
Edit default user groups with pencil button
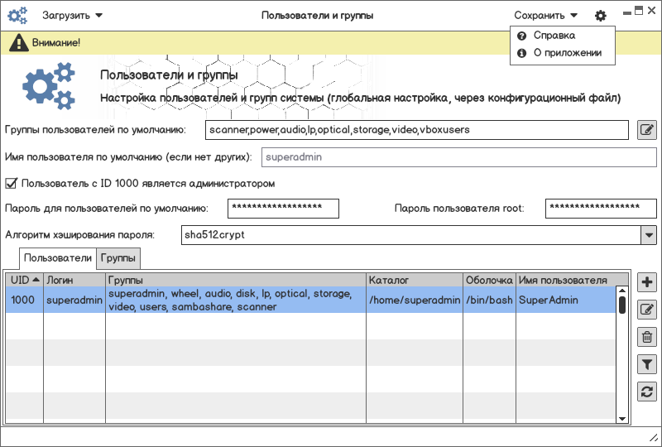click(x=647, y=130)
